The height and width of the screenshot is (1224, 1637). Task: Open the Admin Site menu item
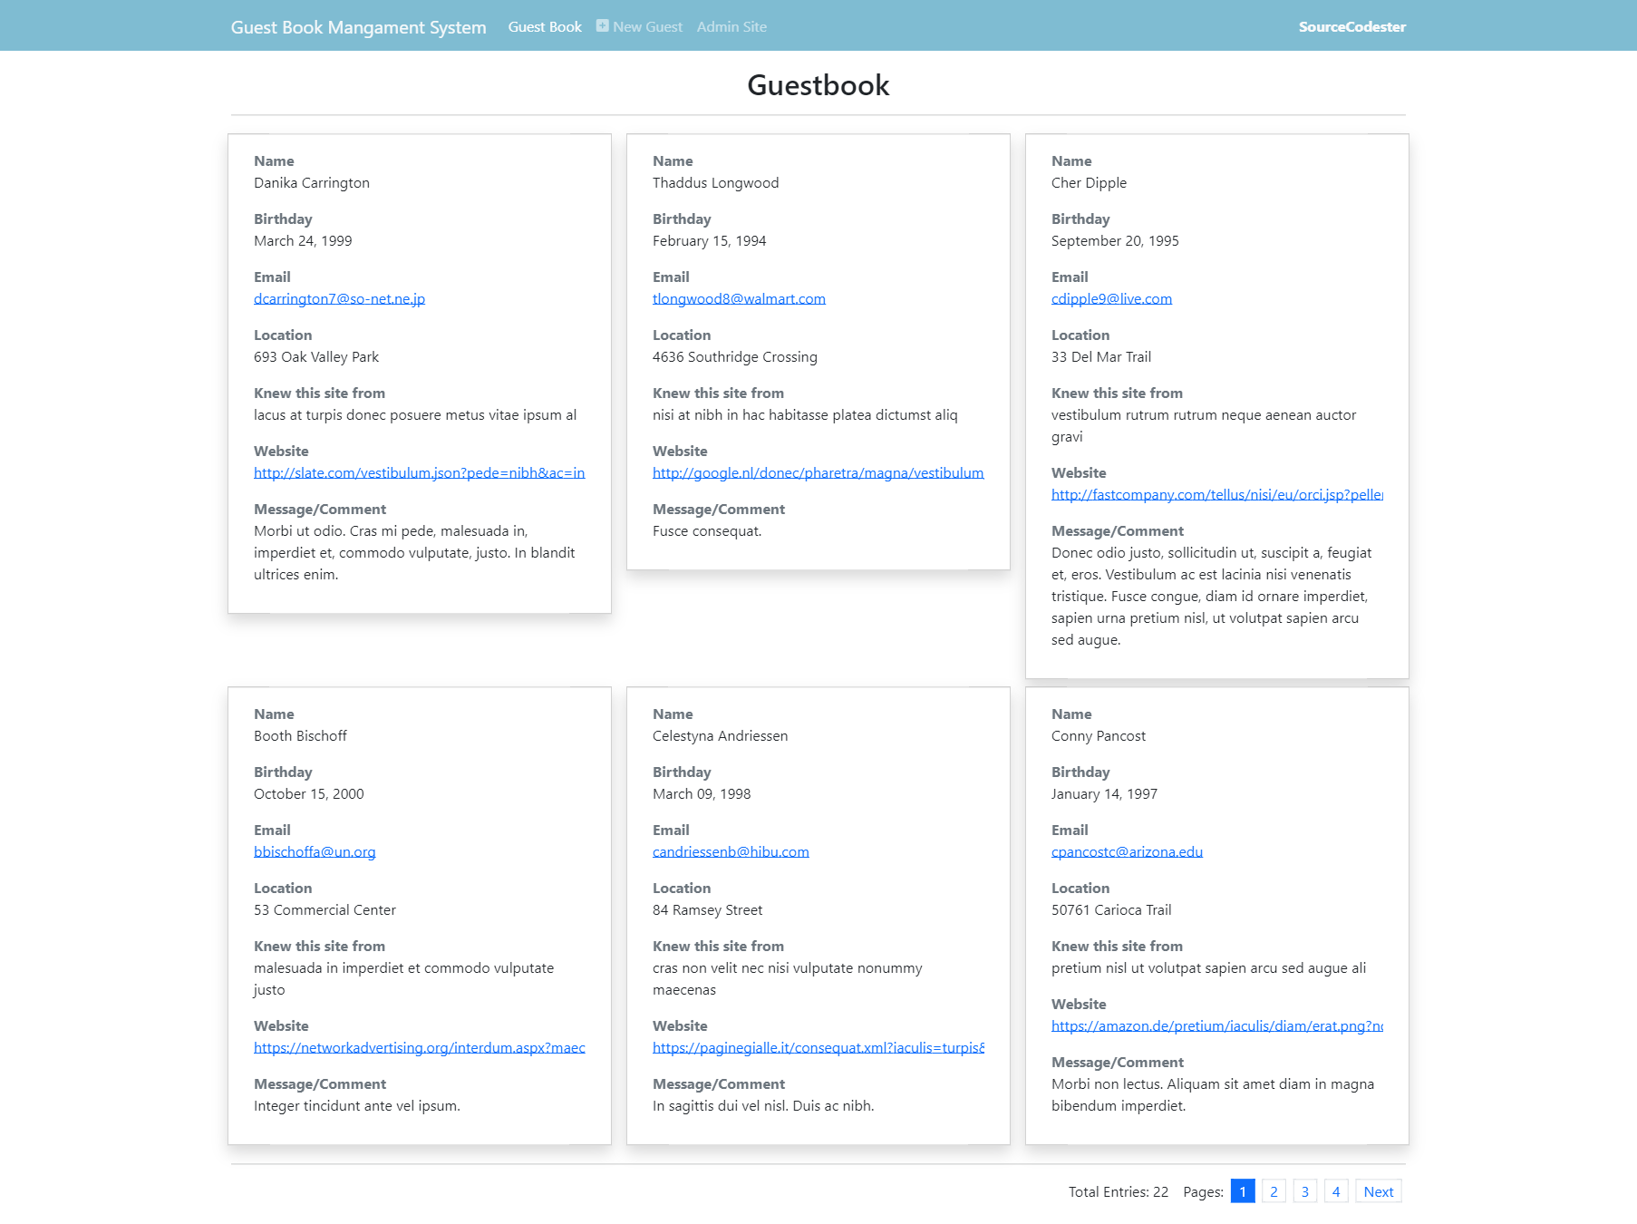point(731,26)
